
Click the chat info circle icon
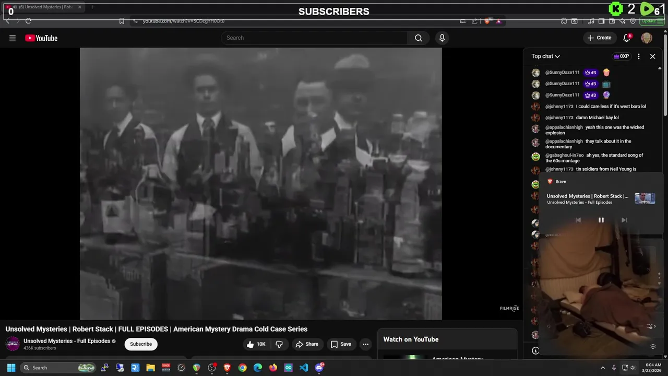click(x=535, y=350)
